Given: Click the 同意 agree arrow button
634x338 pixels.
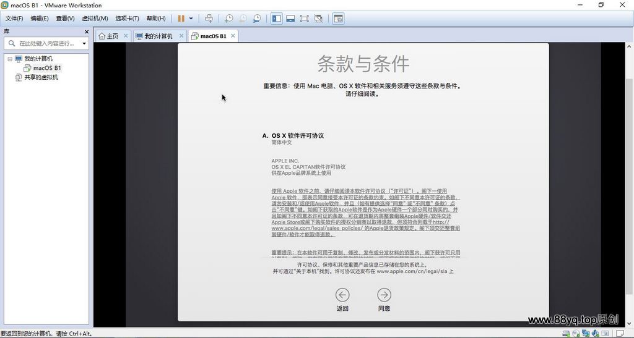Looking at the screenshot, I should click(x=384, y=295).
